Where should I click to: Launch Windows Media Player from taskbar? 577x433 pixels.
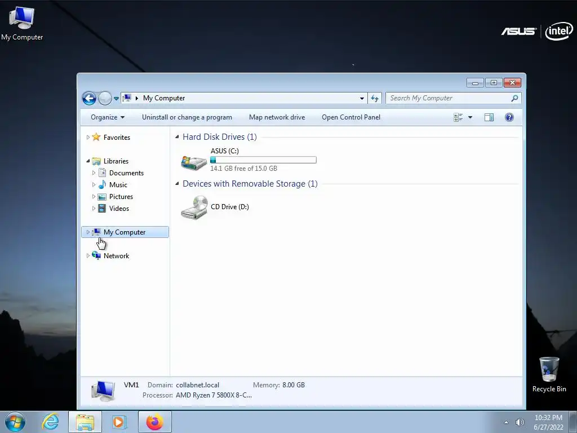119,422
